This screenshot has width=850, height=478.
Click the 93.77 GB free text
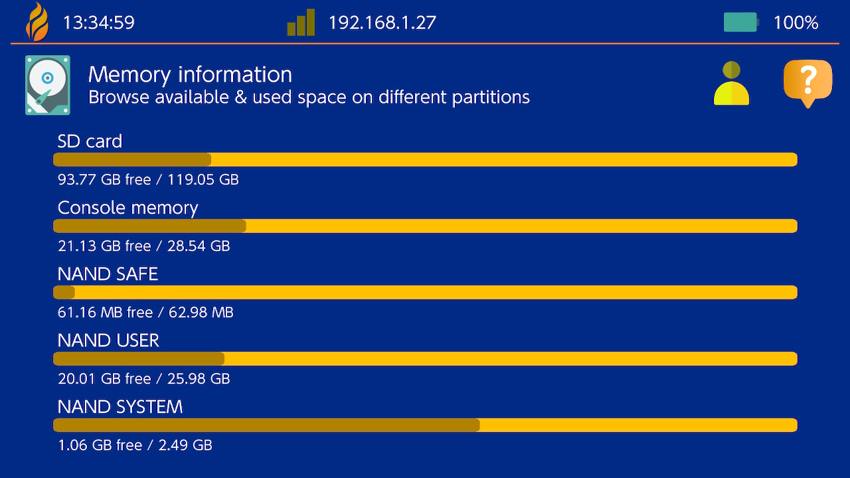[x=104, y=179]
